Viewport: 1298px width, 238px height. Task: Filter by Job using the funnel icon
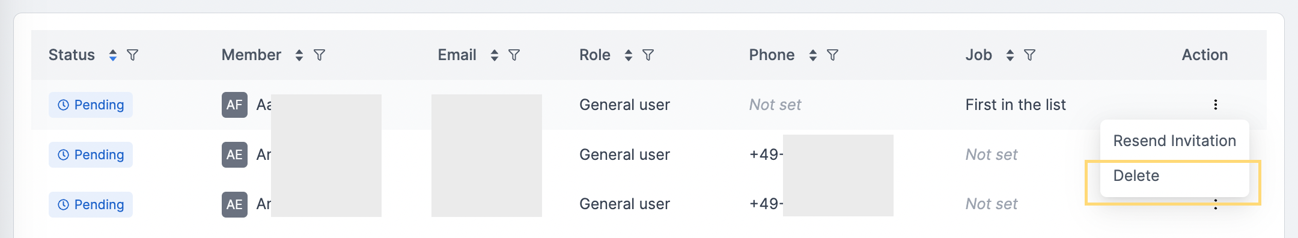pyautogui.click(x=1030, y=55)
